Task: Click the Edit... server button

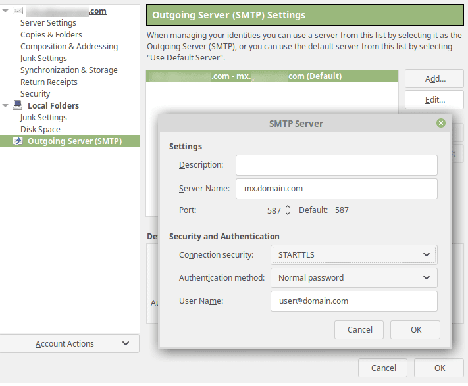Action: (x=434, y=100)
